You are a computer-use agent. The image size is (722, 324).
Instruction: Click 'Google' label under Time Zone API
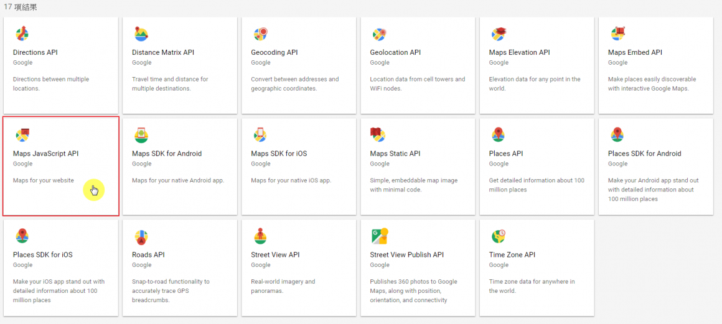[x=498, y=265]
